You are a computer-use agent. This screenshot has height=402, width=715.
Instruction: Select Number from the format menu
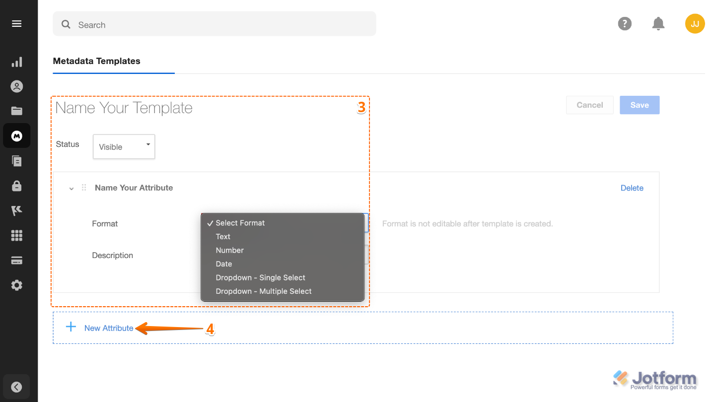[229, 250]
